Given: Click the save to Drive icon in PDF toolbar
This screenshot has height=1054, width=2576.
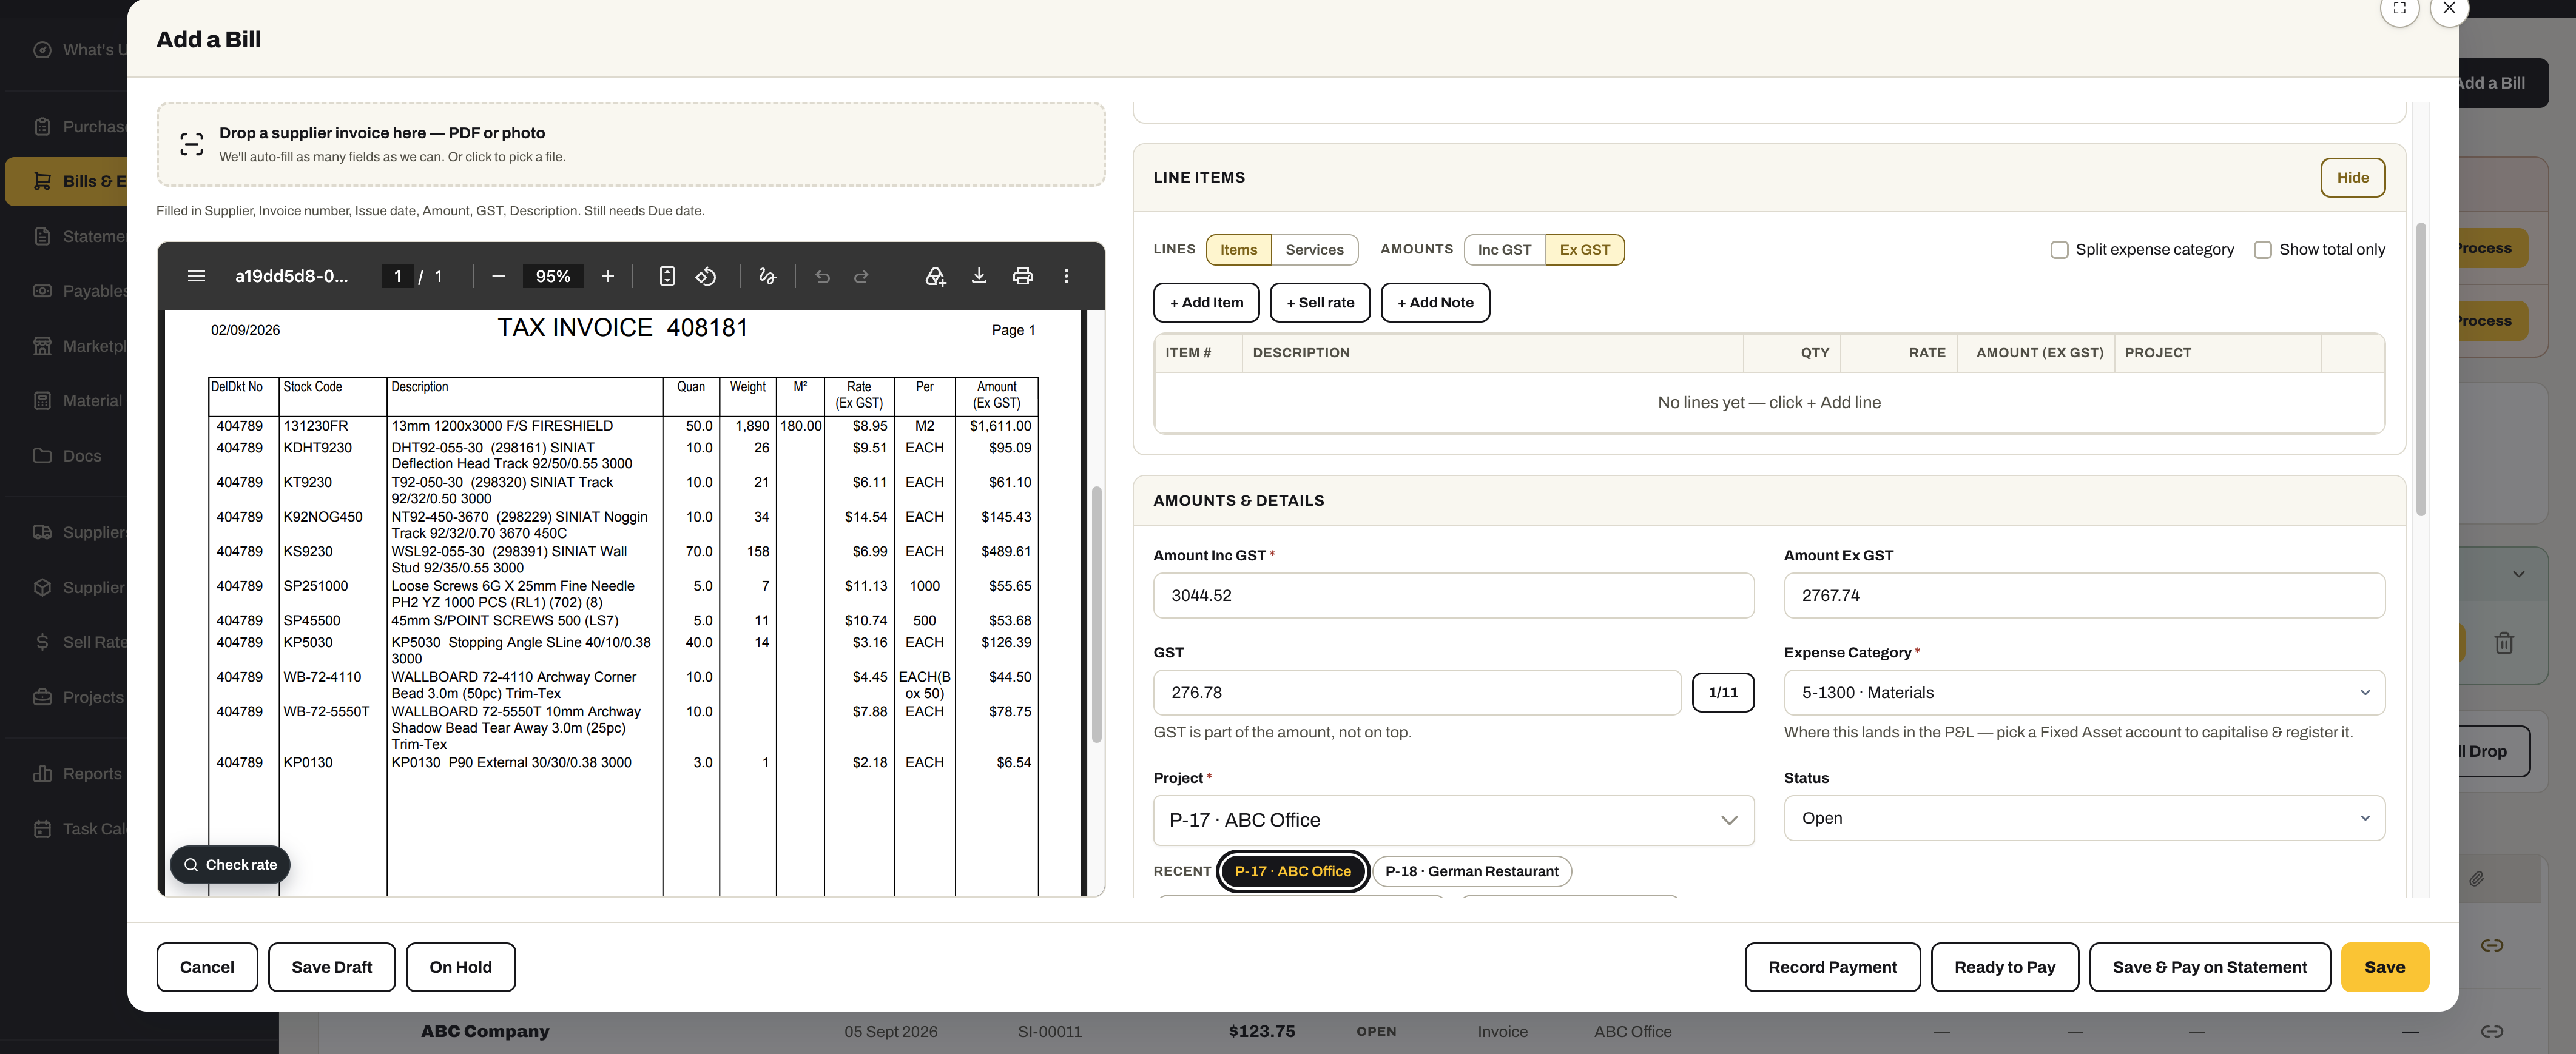Looking at the screenshot, I should click(x=935, y=276).
